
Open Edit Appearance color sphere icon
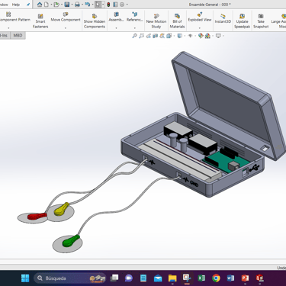(x=201, y=36)
